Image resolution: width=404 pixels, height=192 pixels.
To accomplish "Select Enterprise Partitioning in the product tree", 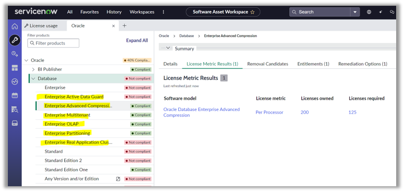I will [x=67, y=133].
